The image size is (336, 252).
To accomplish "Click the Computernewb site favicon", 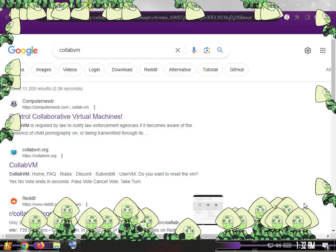I will 14,104.
